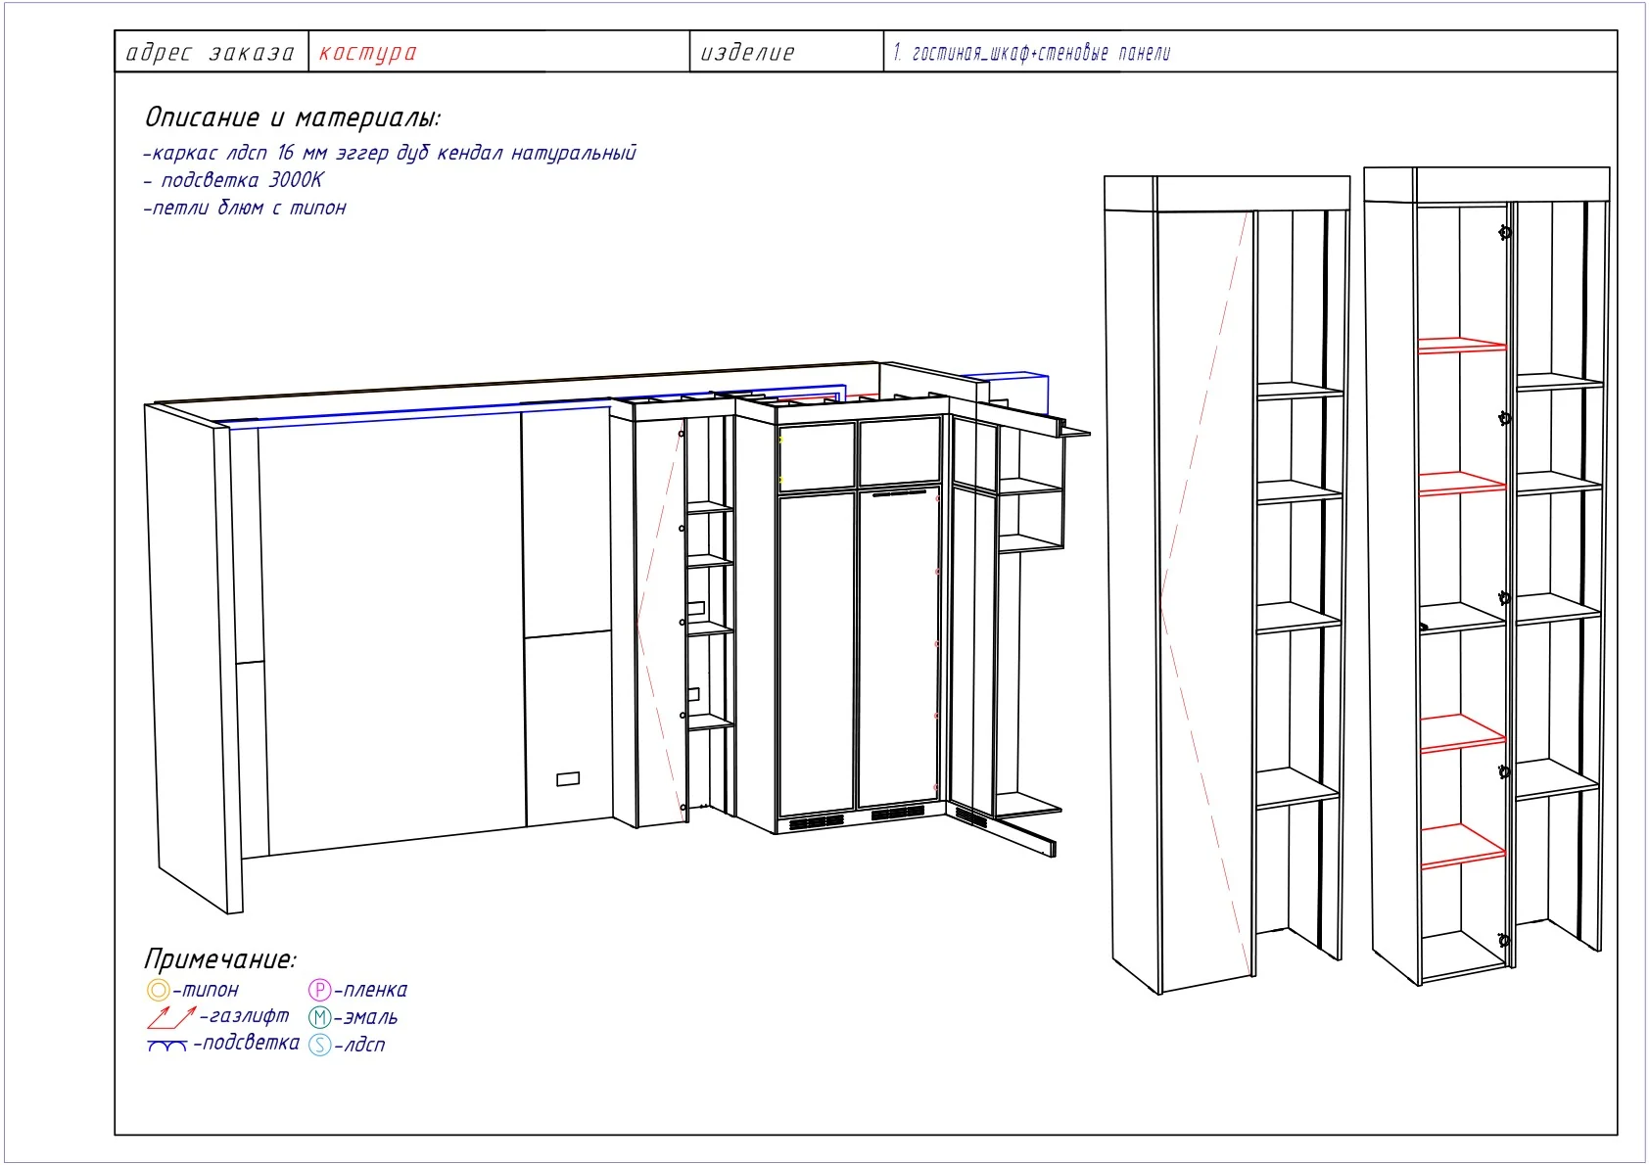
Task: Click the topmost red shelf in right cabinet
Action: click(1462, 345)
